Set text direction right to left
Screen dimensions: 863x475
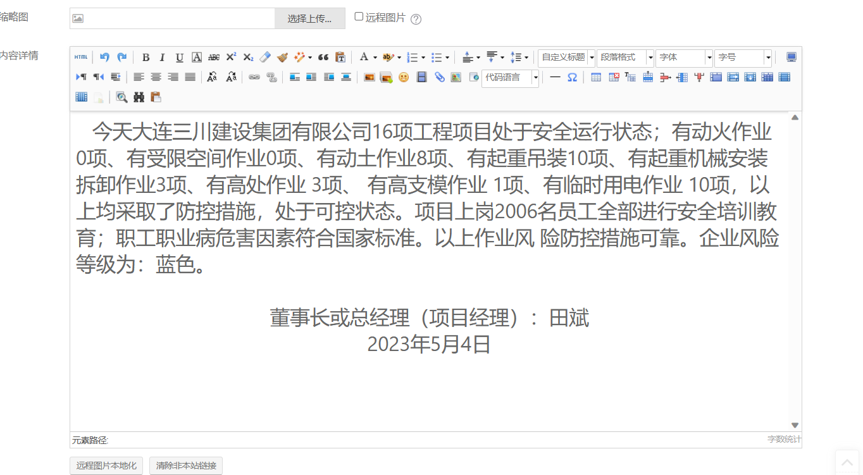[98, 77]
